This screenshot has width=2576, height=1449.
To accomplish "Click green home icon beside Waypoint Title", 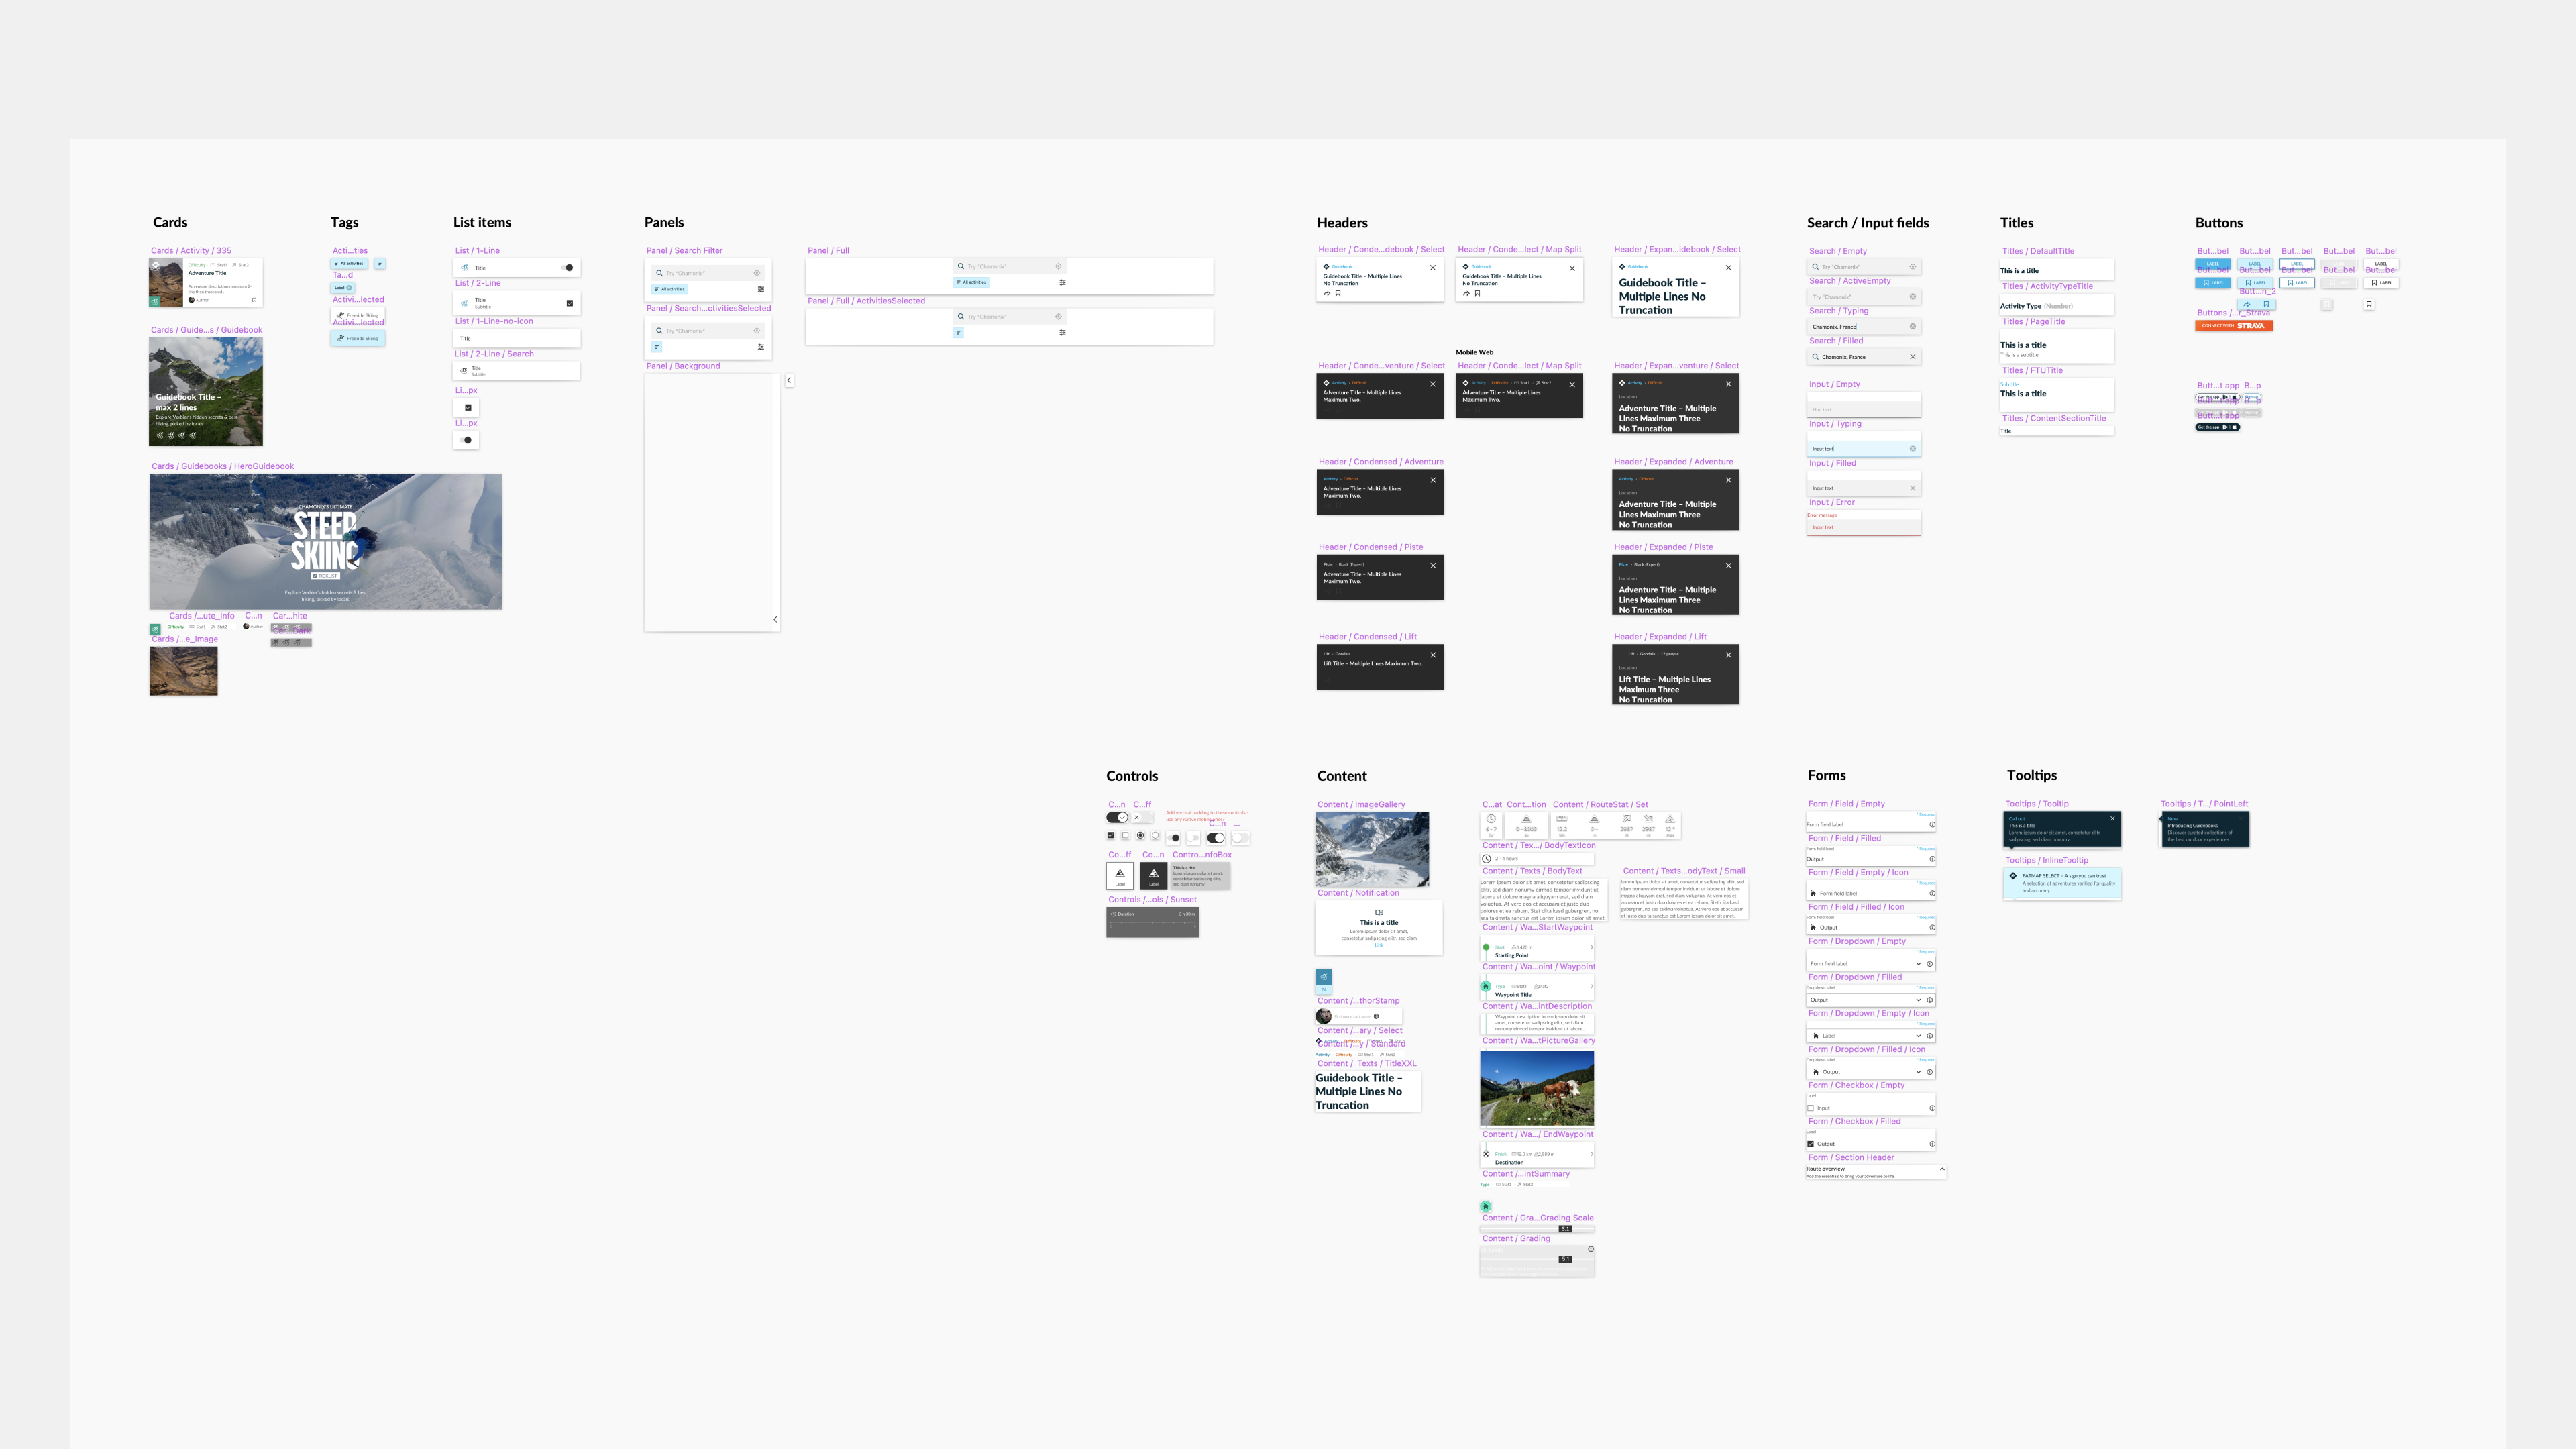I will point(1485,987).
